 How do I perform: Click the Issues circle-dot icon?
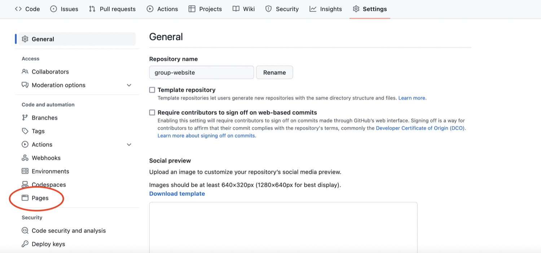(x=53, y=9)
